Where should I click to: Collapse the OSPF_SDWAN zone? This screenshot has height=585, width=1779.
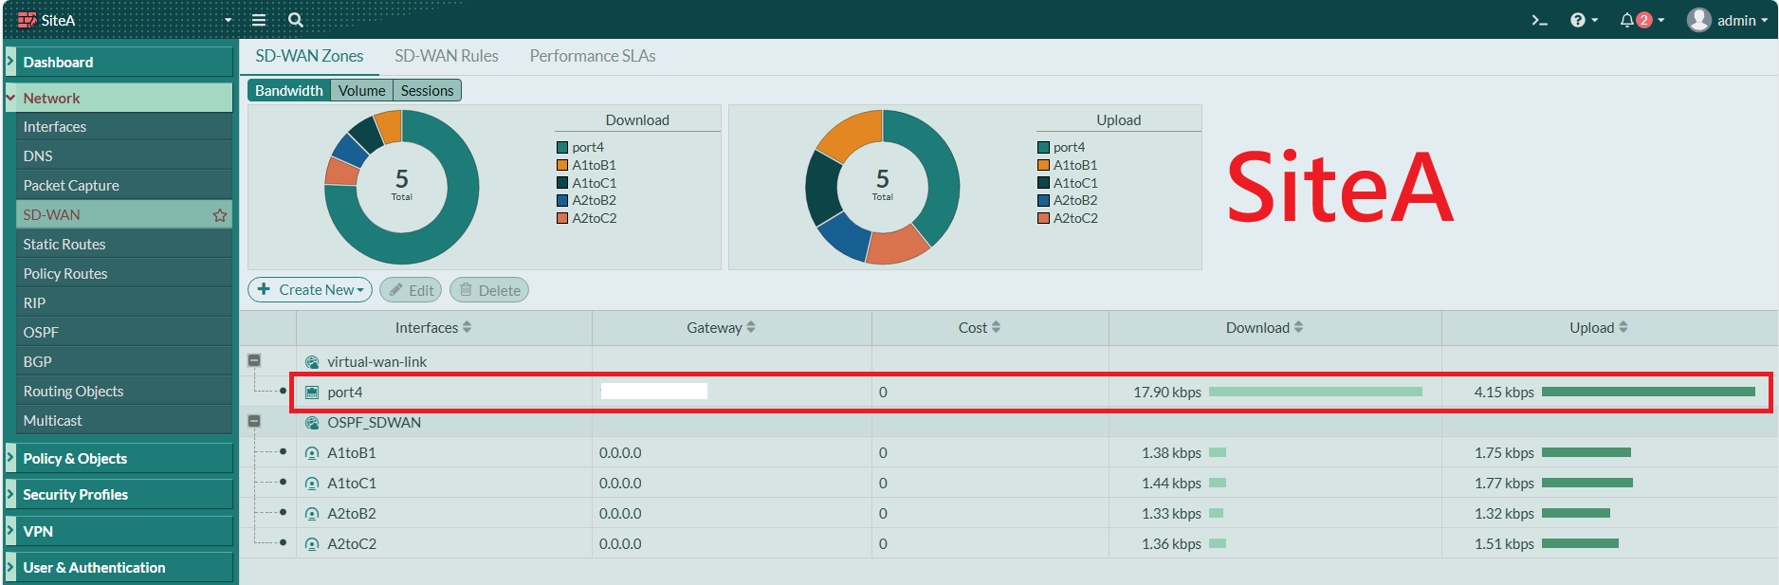254,421
